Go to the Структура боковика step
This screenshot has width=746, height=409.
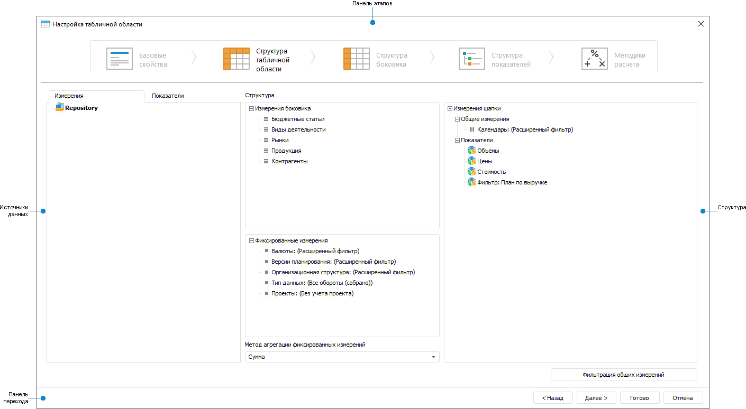point(392,60)
